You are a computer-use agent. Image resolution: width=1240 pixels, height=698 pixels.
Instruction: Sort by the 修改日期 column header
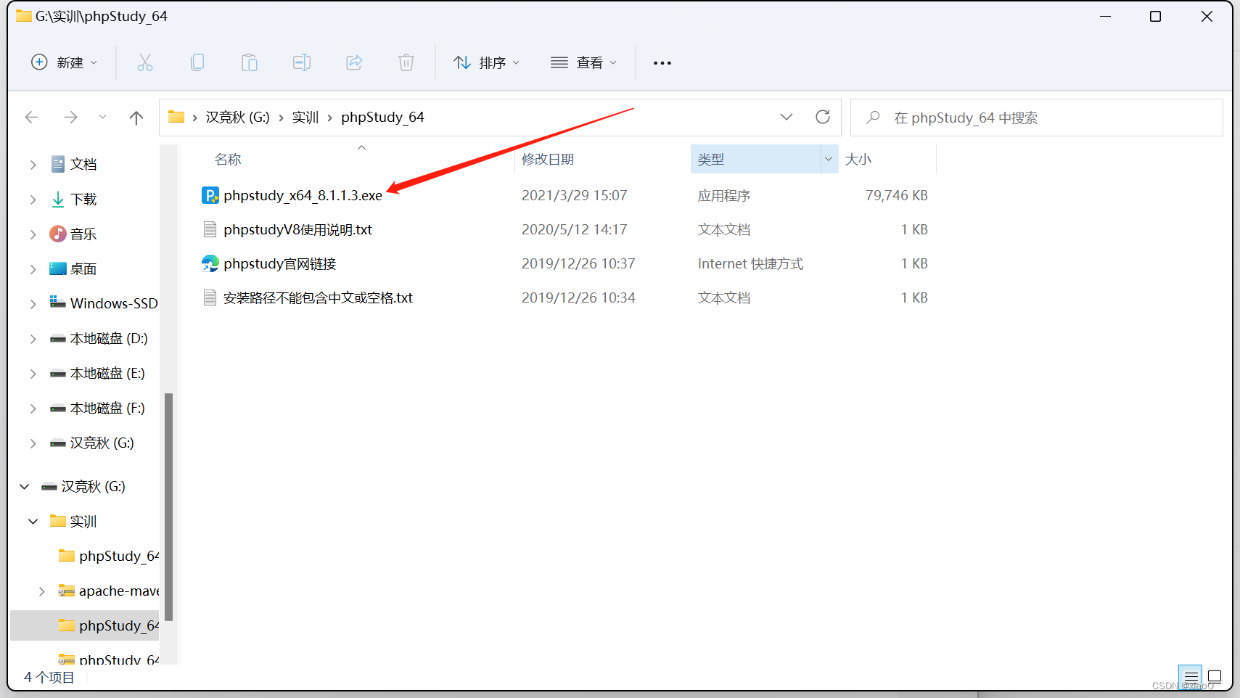tap(548, 159)
